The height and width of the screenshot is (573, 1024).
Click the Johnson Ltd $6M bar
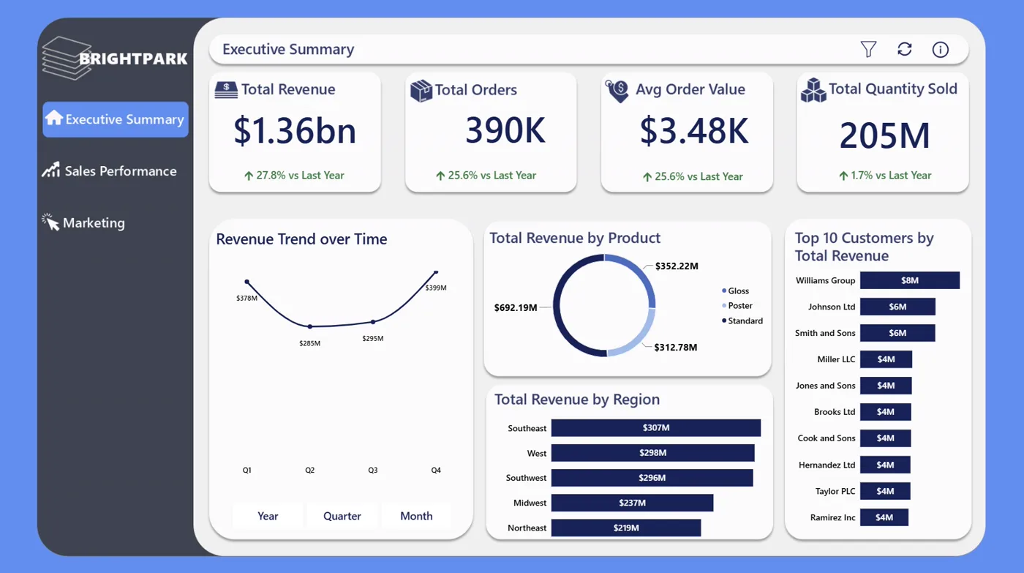897,307
